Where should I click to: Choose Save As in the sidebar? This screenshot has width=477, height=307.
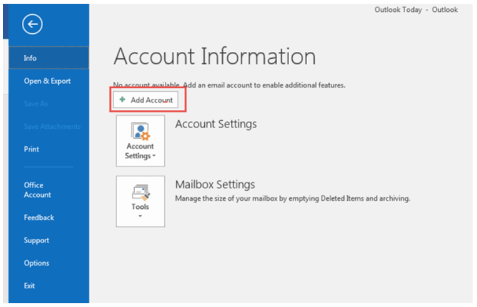(x=35, y=104)
